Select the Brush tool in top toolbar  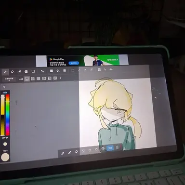[5, 72]
